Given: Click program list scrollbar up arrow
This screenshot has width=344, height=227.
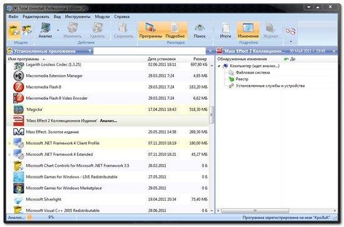Looking at the screenshot, I should tap(211, 65).
